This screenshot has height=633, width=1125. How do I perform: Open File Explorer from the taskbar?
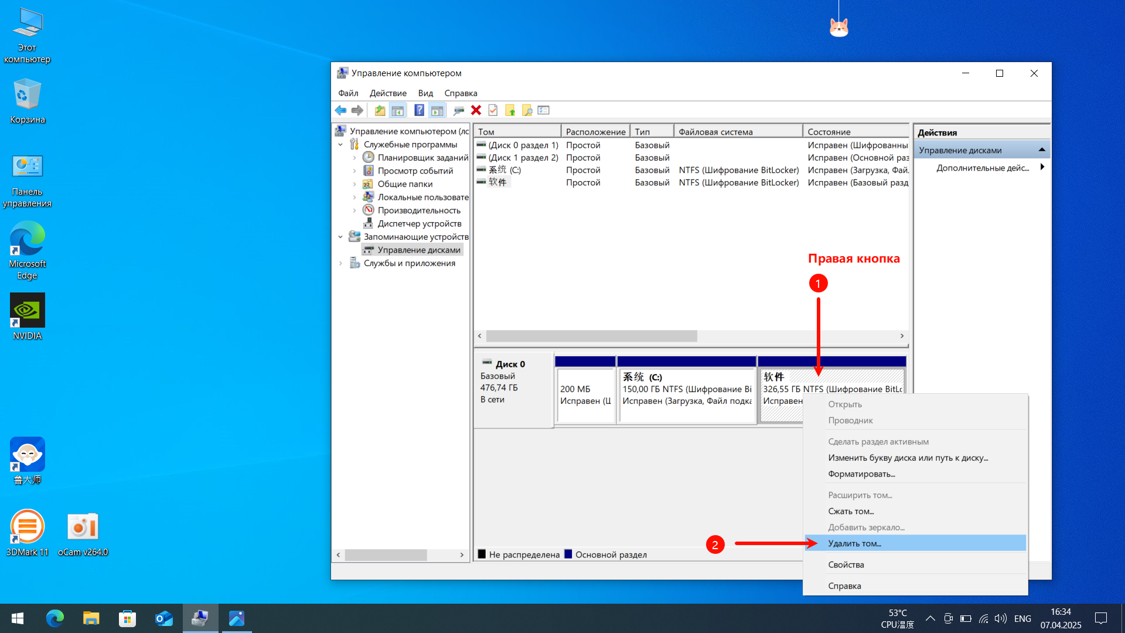pyautogui.click(x=91, y=618)
